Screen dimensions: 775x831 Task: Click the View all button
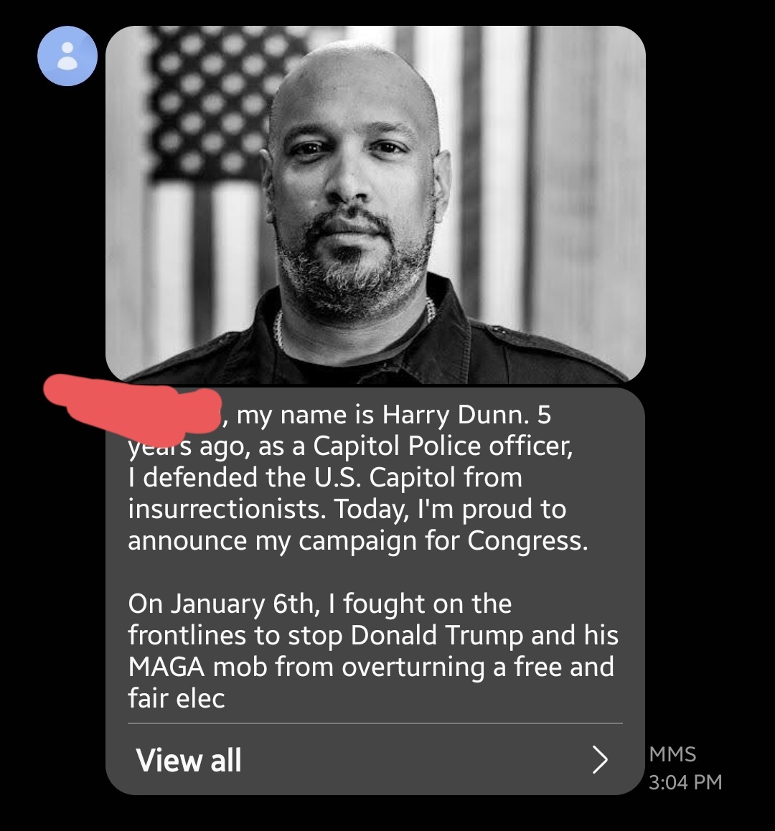coord(375,759)
